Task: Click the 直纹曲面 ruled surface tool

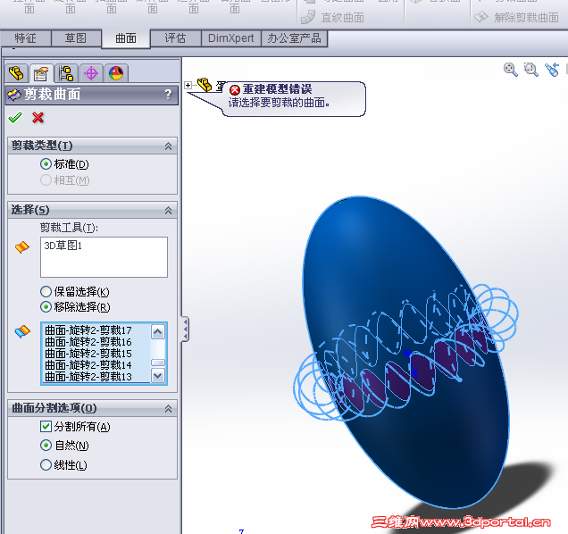Action: 332,17
